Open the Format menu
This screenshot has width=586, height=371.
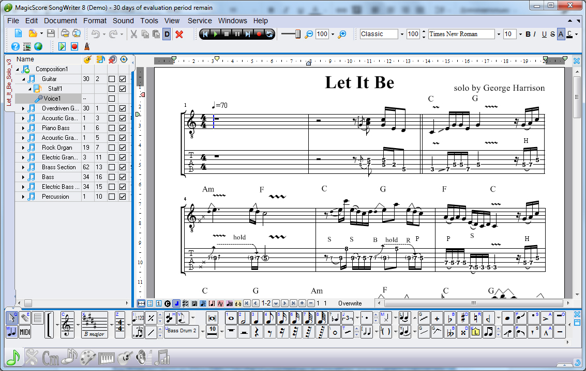tap(95, 21)
